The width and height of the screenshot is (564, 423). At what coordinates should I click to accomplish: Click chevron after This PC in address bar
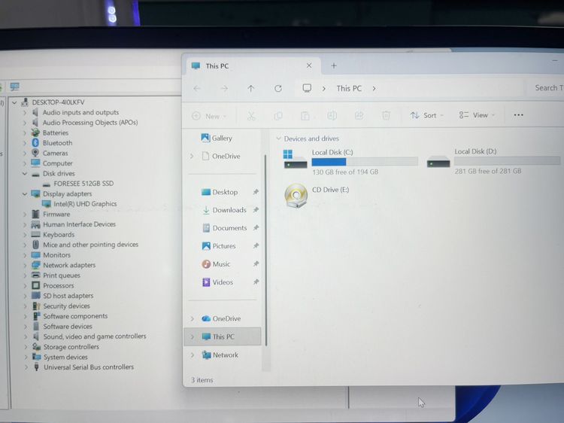tap(374, 88)
